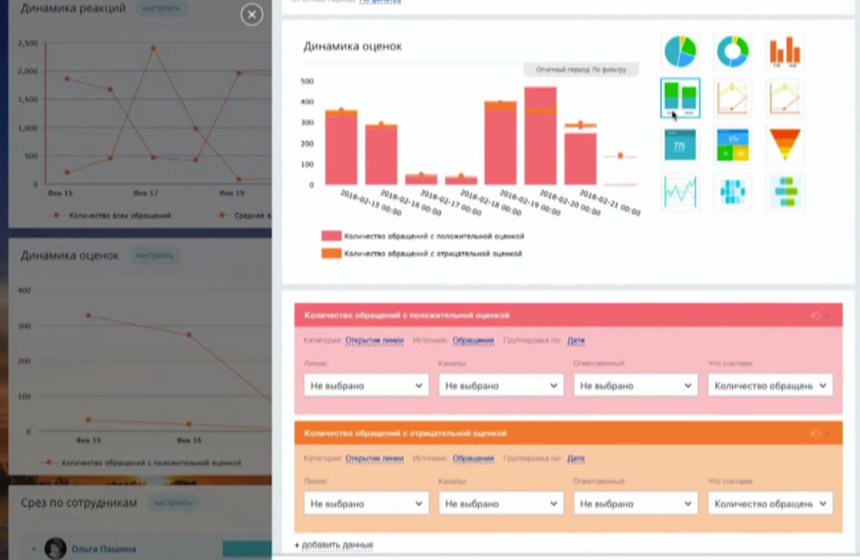Open Линии dropdown in the negative rating block

pyautogui.click(x=366, y=504)
